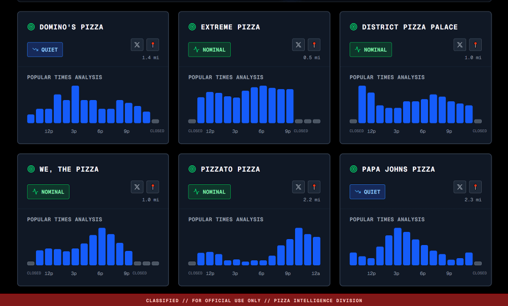Click grey closed bar ending Papa Johns chart
This screenshot has height=306, width=508.
(478, 263)
